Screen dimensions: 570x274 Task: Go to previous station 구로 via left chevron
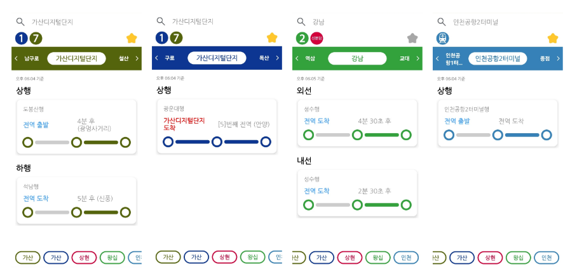click(x=157, y=58)
